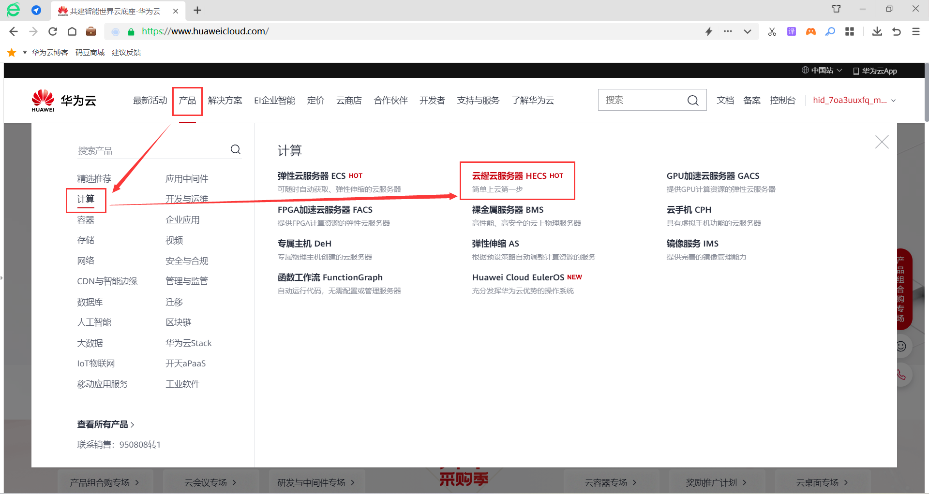Open GPU加速云服务器 GACS product
The image size is (929, 494).
pyautogui.click(x=713, y=176)
